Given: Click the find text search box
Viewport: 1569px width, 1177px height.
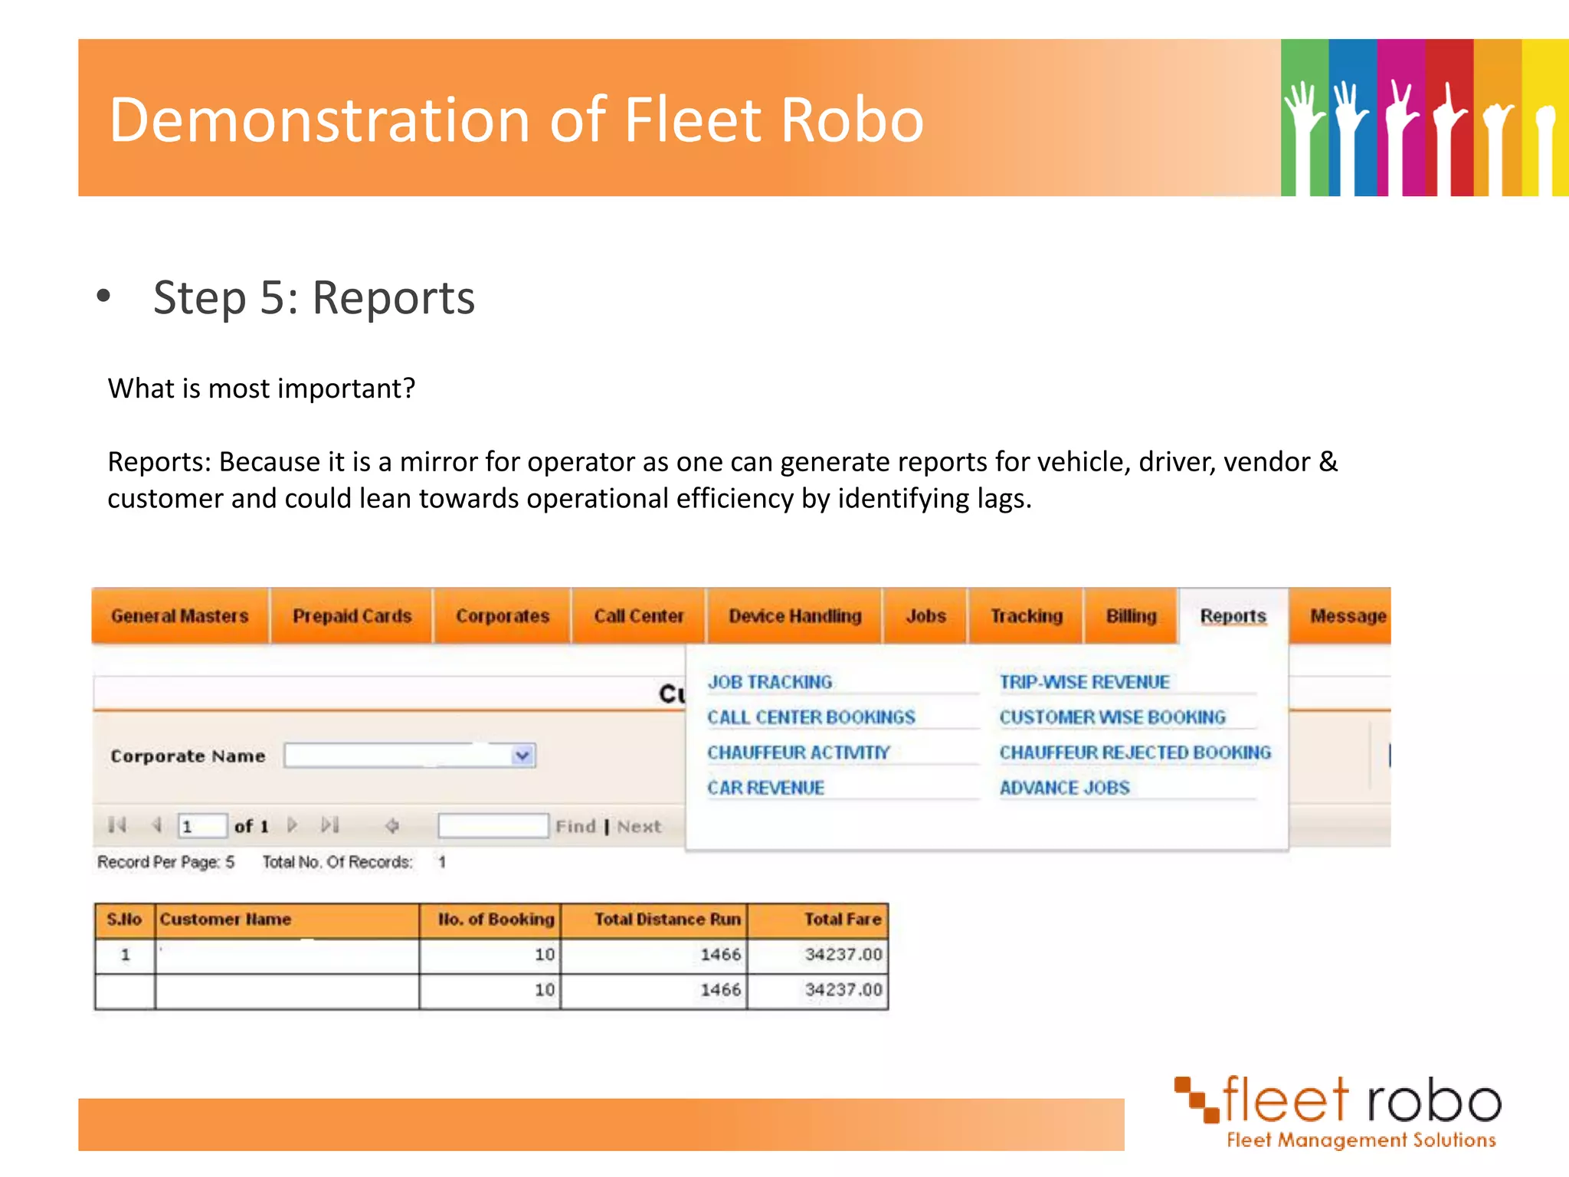Looking at the screenshot, I should [493, 826].
